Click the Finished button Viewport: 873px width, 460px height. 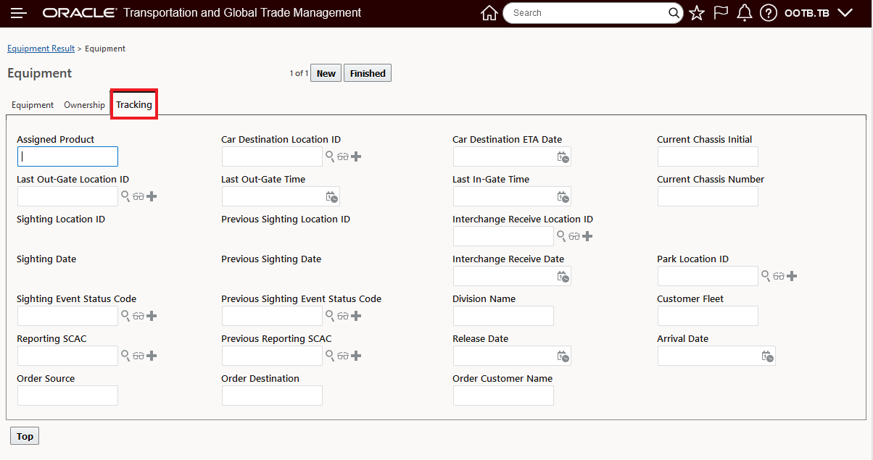368,73
